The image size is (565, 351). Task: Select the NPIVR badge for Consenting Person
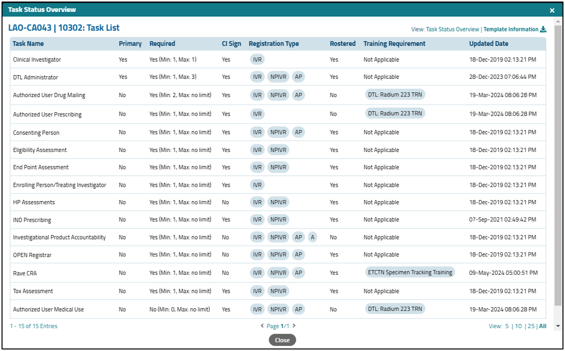pyautogui.click(x=278, y=132)
